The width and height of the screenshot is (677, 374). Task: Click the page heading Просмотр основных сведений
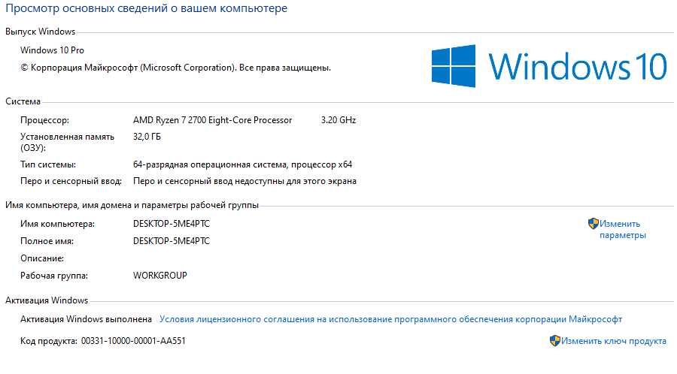(x=146, y=9)
